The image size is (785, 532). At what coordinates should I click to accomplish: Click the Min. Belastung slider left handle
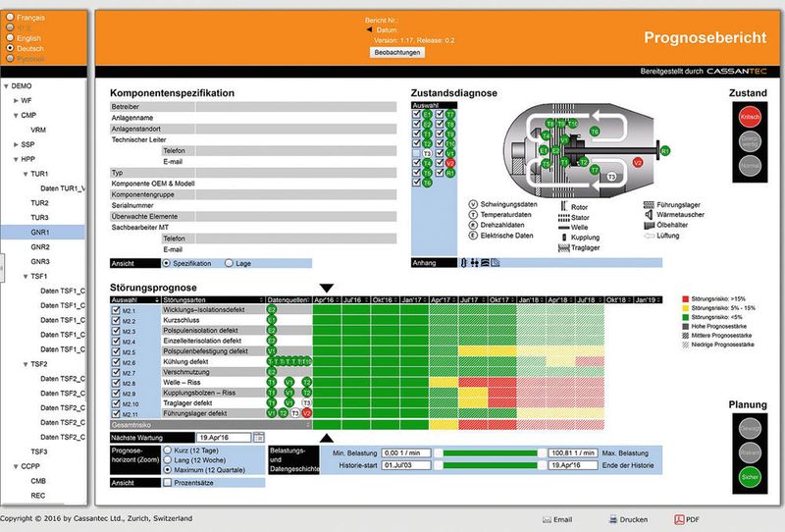pos(438,452)
